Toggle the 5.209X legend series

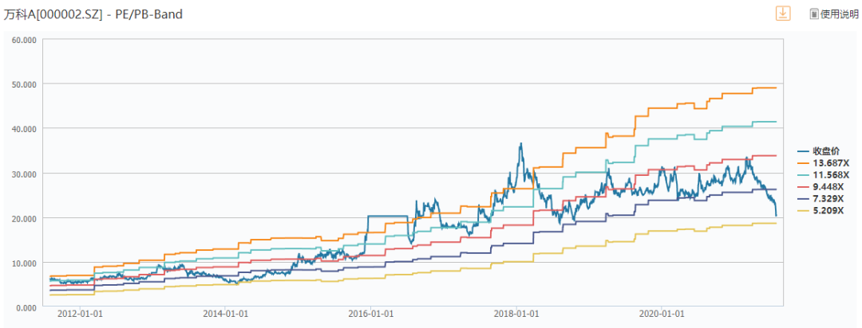pos(821,210)
